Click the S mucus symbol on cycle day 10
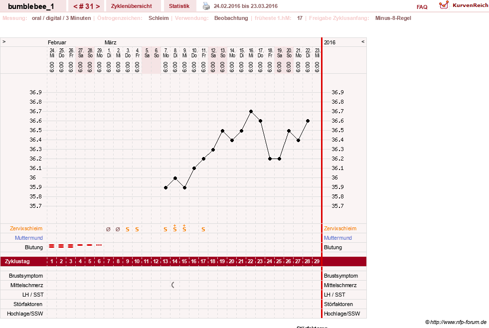This screenshot has height=328, width=489. click(137, 229)
